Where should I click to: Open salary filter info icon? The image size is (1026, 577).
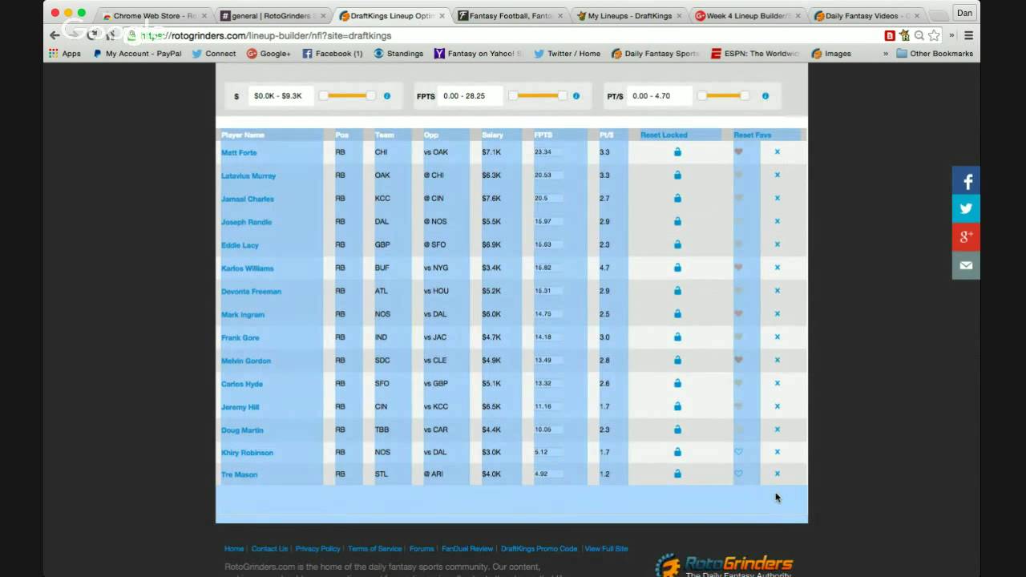click(387, 96)
